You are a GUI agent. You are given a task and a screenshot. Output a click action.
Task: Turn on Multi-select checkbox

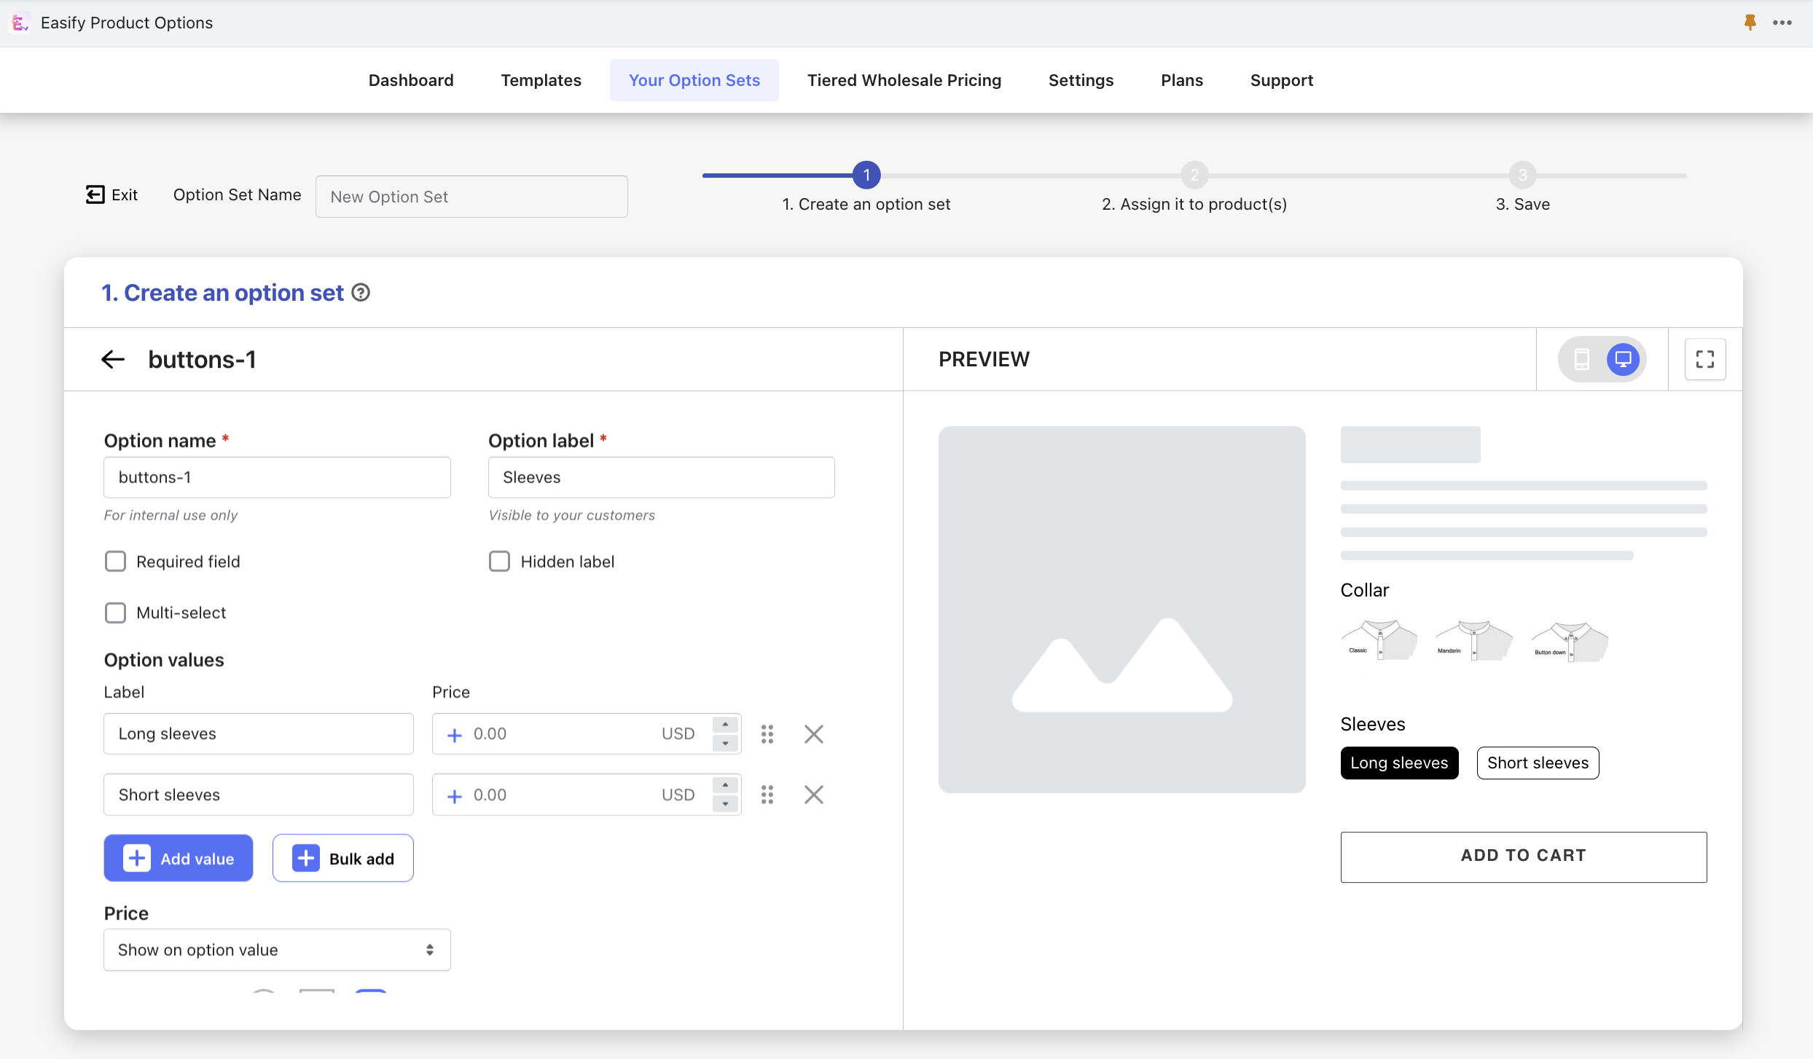(115, 613)
